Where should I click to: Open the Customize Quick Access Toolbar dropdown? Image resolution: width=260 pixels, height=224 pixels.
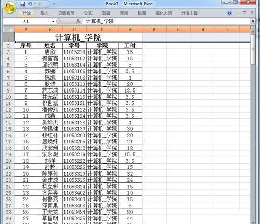pos(54,4)
